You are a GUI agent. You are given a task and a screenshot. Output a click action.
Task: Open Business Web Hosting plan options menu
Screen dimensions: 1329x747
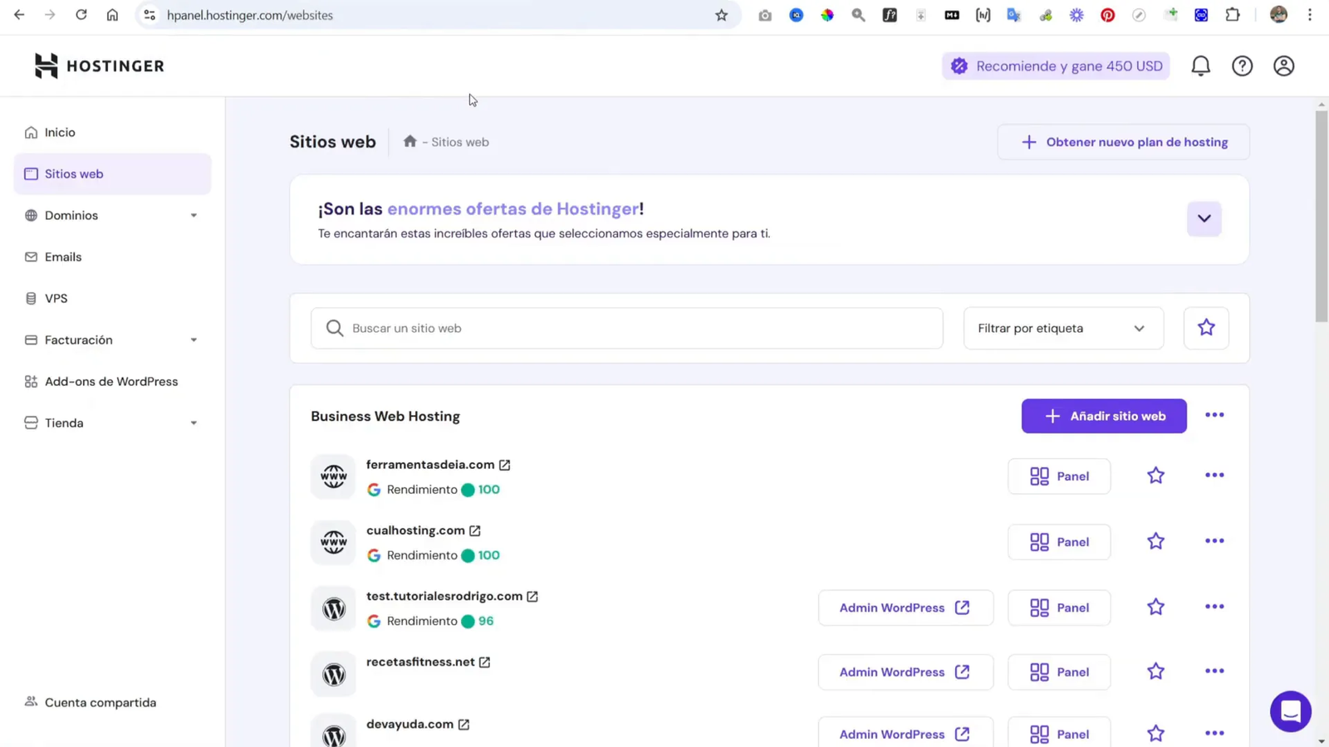(1214, 415)
